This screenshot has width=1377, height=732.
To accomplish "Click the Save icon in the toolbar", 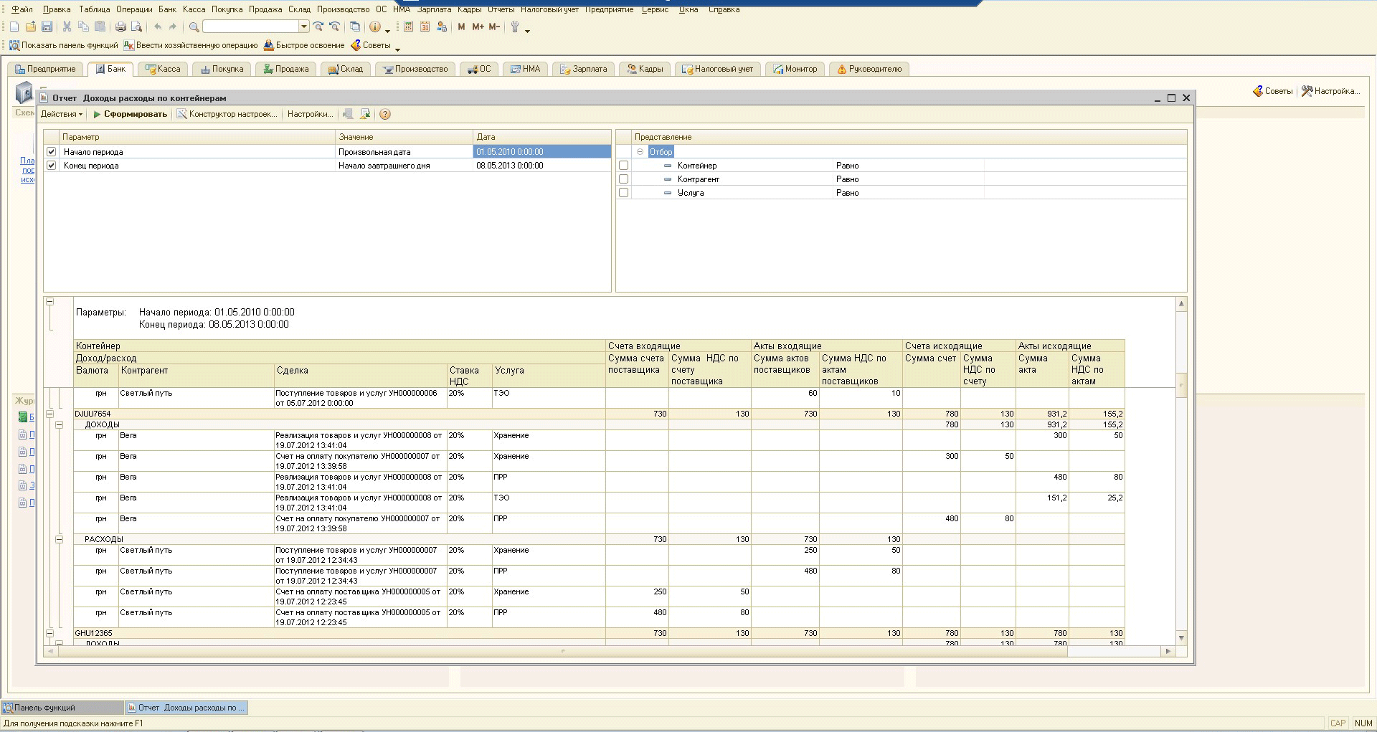I will [x=47, y=27].
